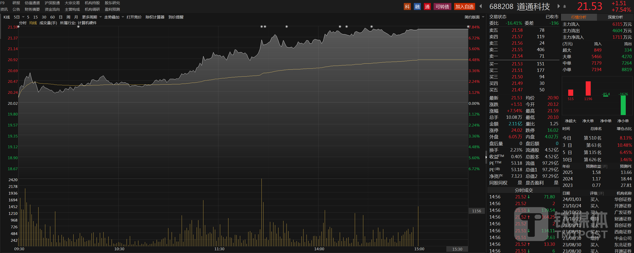This screenshot has height=253, width=634.
Task: Toggle the 分时 intraday line display
Action: [x=23, y=23]
